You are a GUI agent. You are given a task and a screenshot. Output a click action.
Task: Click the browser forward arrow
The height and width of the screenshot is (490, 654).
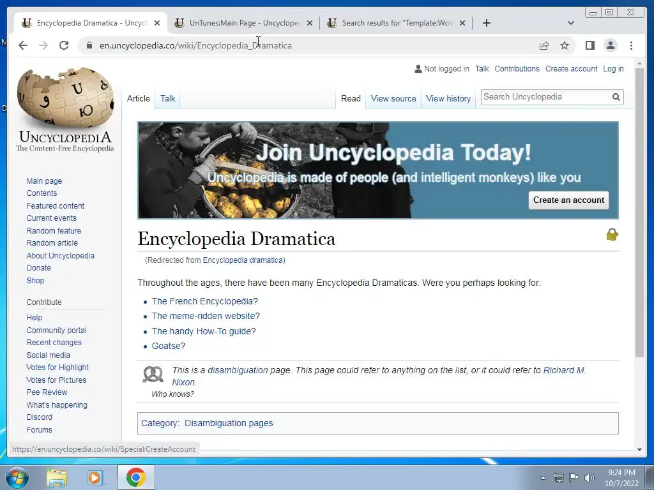43,45
